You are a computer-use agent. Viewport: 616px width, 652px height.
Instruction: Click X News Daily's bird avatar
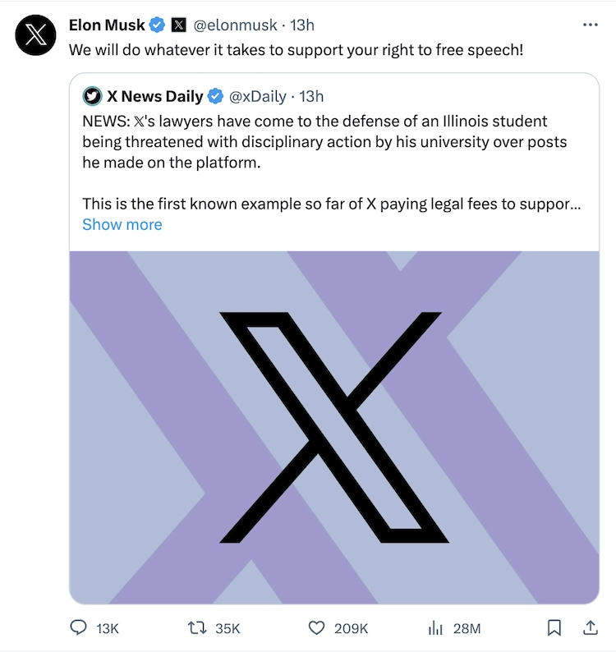point(92,96)
